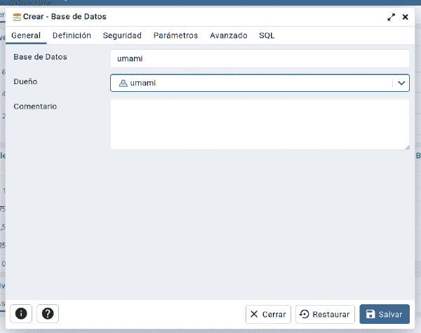The height and width of the screenshot is (333, 421).
Task: Click the Cerrar button
Action: 268,314
